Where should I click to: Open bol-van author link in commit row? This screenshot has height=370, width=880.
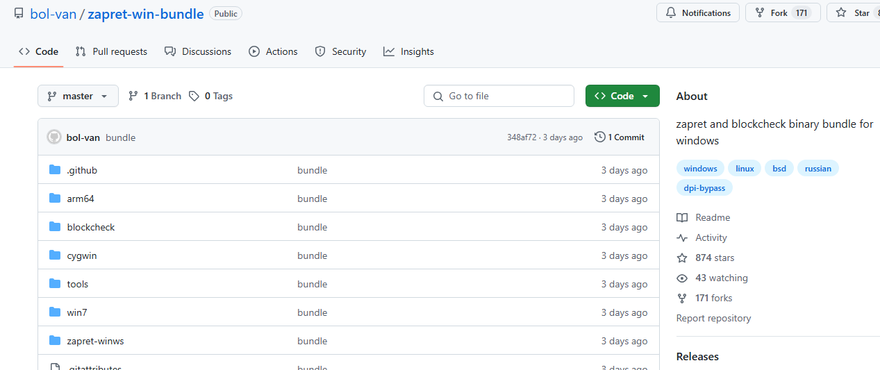[x=83, y=137]
